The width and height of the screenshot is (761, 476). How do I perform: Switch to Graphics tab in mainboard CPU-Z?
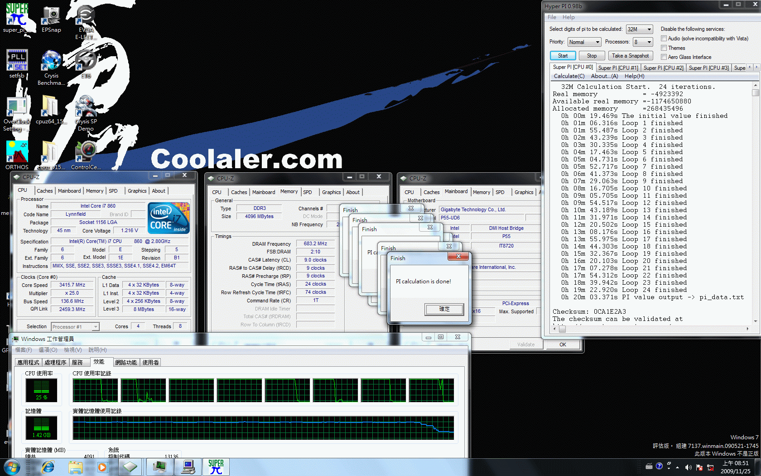point(524,192)
